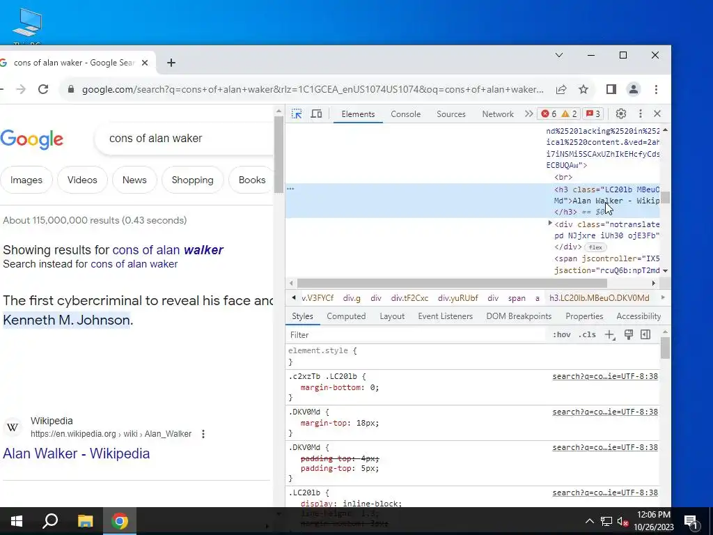Activate the DevTools element inspector picker icon
The width and height of the screenshot is (713, 535).
[x=297, y=114]
